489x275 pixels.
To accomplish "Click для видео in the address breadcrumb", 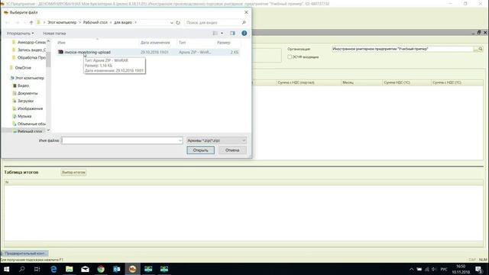I will 123,22.
